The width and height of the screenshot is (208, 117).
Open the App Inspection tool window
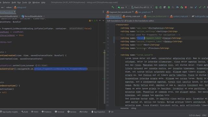[98, 112]
